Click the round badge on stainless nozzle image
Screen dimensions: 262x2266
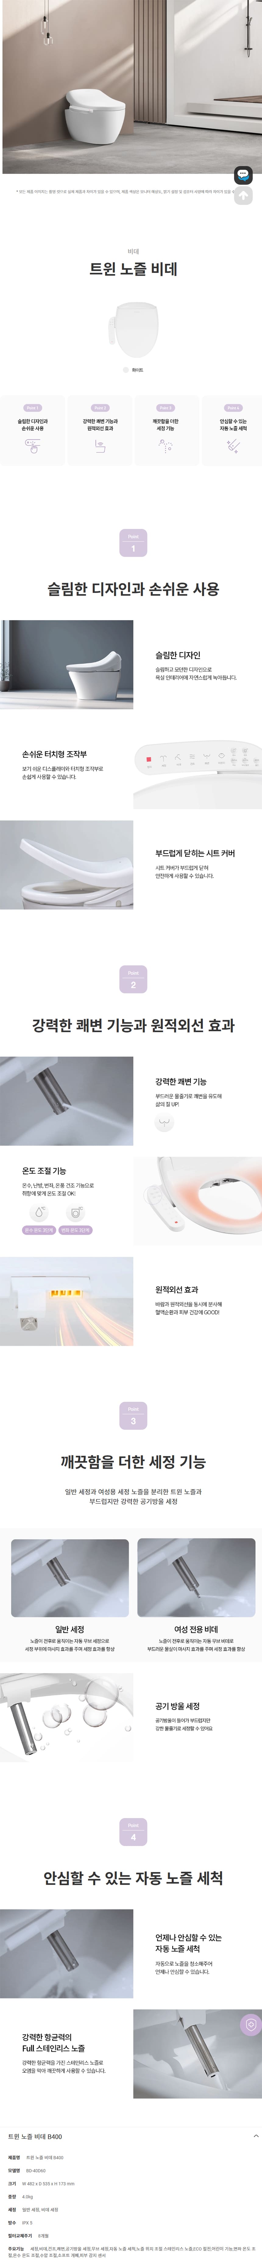(250, 2024)
